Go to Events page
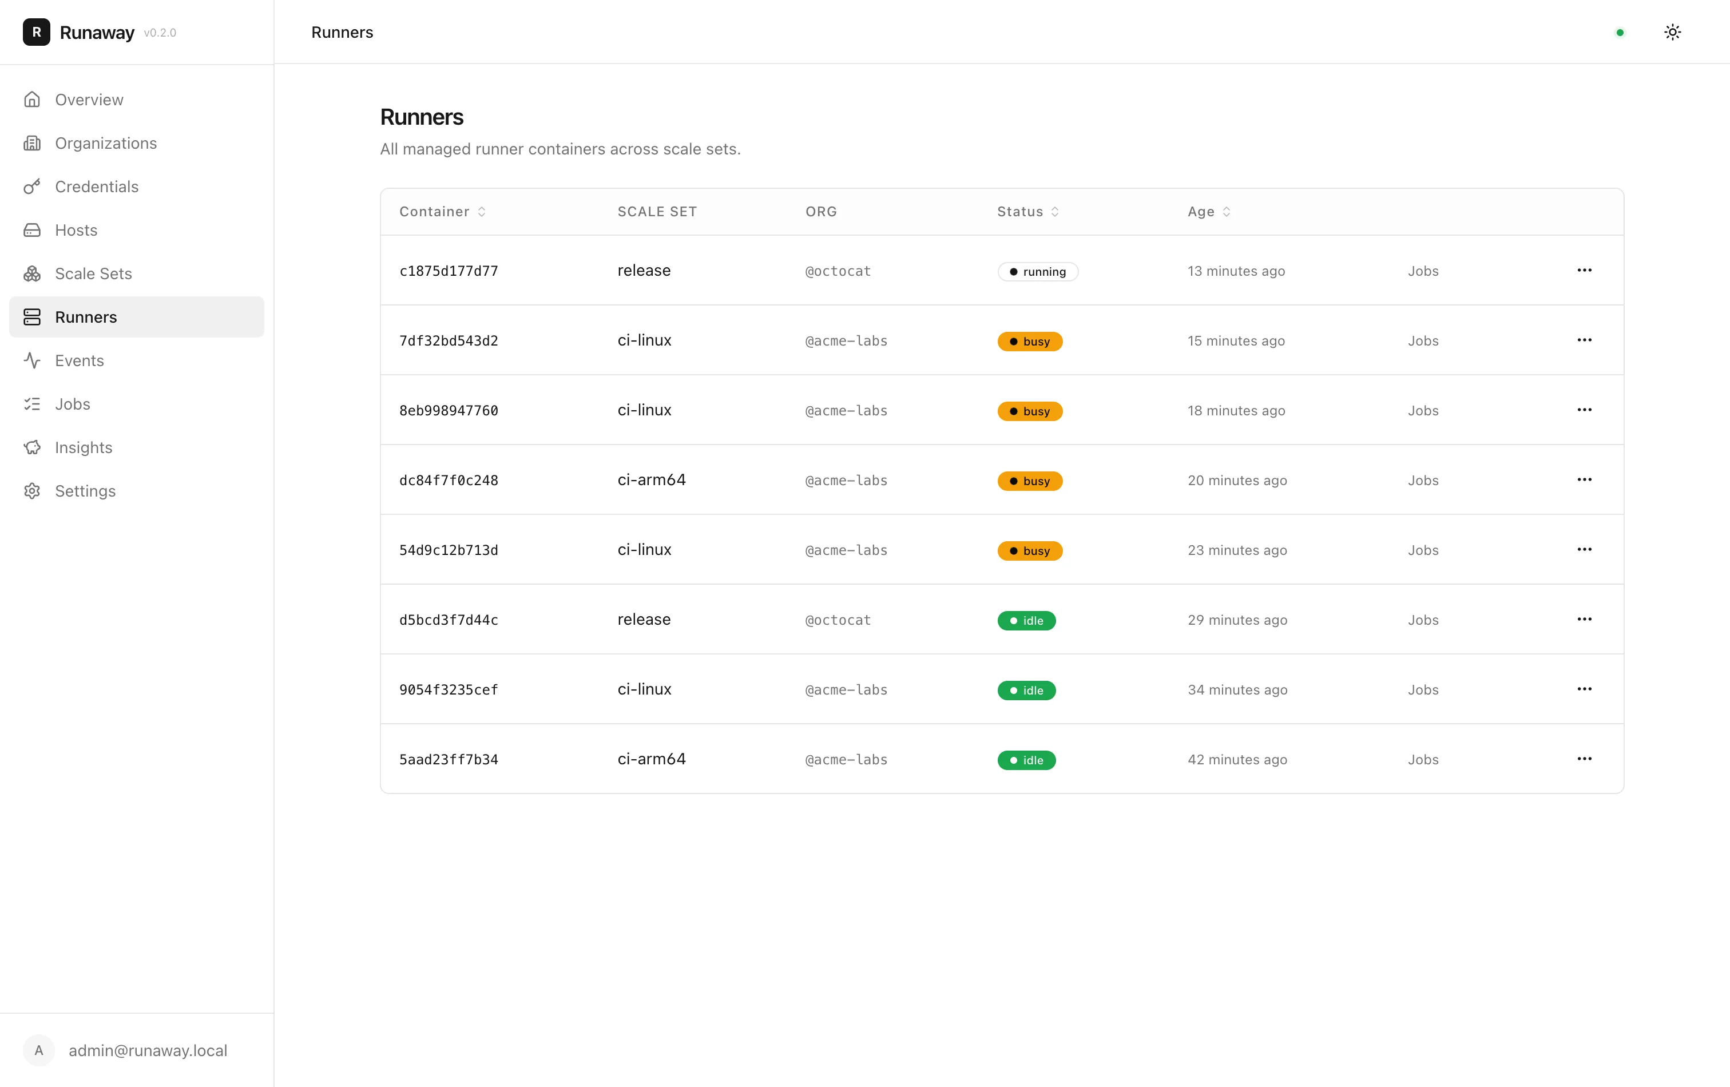 pos(137,360)
